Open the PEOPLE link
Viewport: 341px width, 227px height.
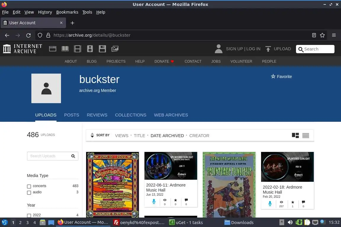(x=269, y=61)
